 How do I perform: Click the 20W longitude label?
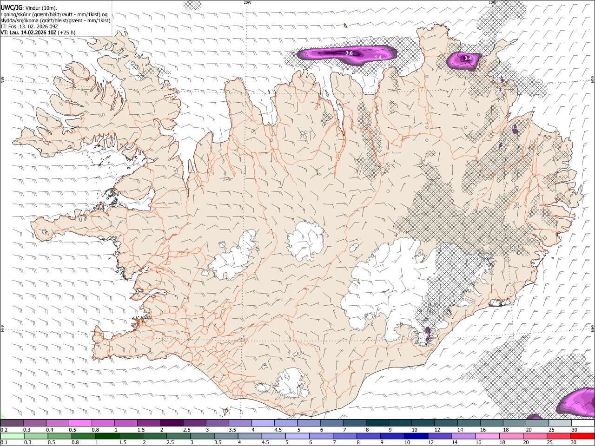[x=247, y=2]
